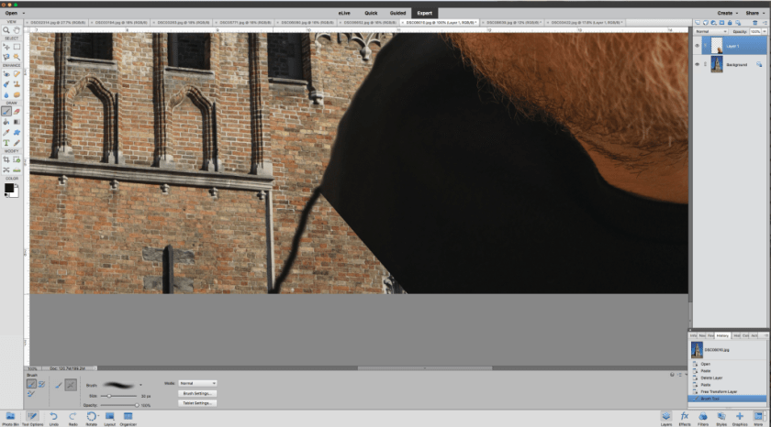Toggle Lock All Pixels in Layers panel

click(730, 23)
